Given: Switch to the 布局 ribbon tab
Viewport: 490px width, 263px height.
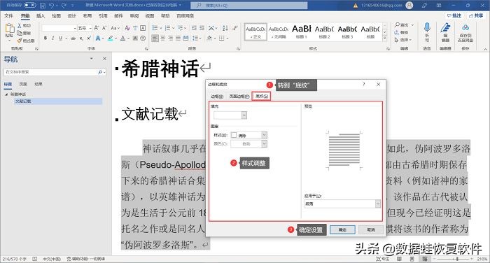Looking at the screenshot, I should pos(87,15).
